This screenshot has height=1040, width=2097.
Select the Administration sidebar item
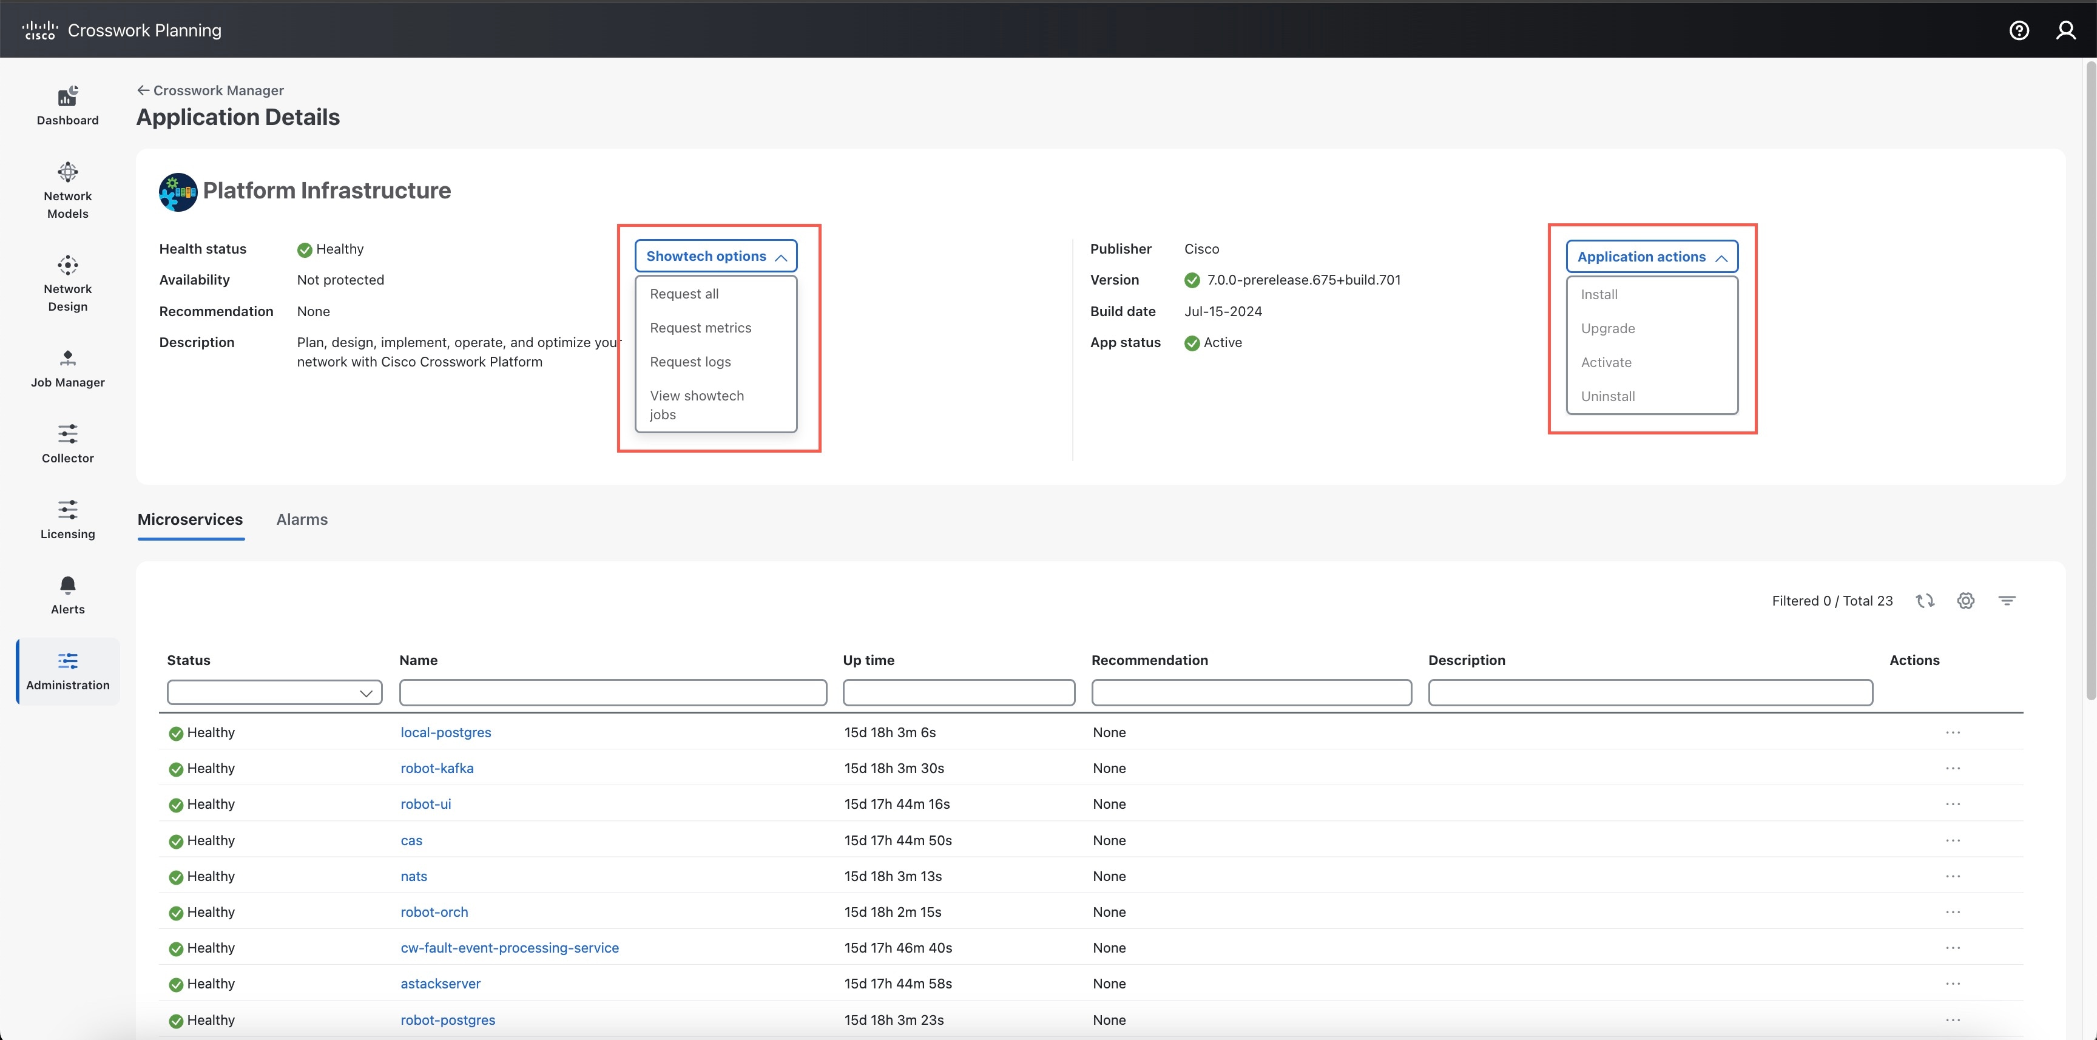point(67,671)
